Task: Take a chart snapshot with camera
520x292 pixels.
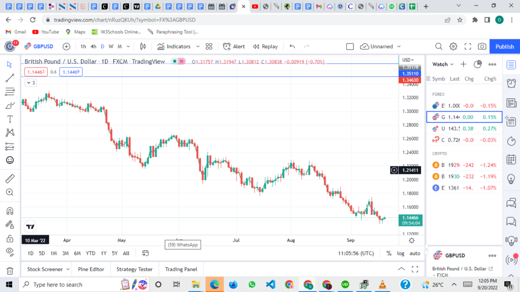Action: point(482,46)
